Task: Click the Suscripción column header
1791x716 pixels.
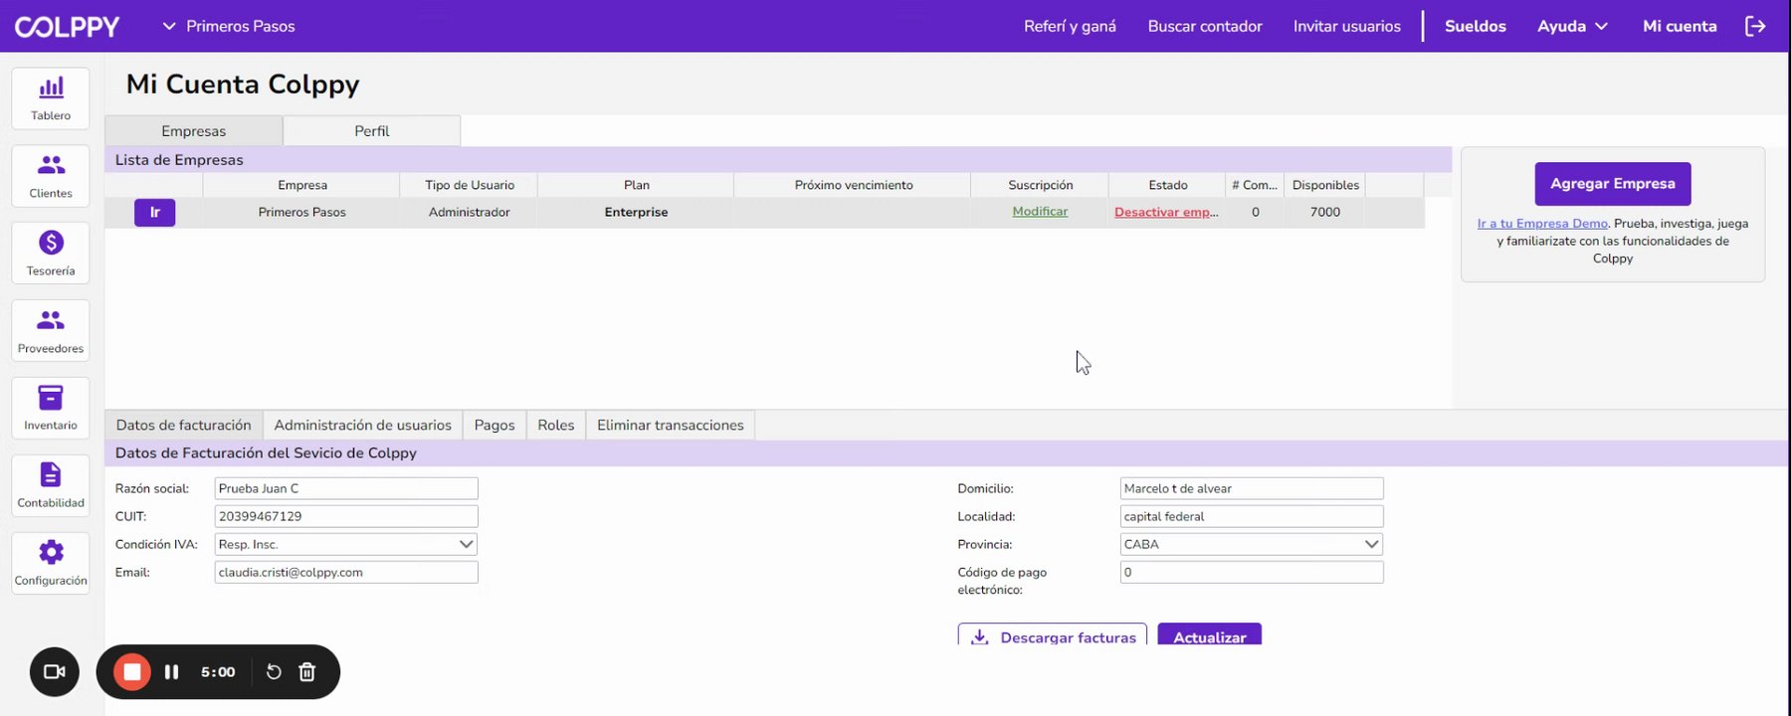Action: pyautogui.click(x=1041, y=185)
